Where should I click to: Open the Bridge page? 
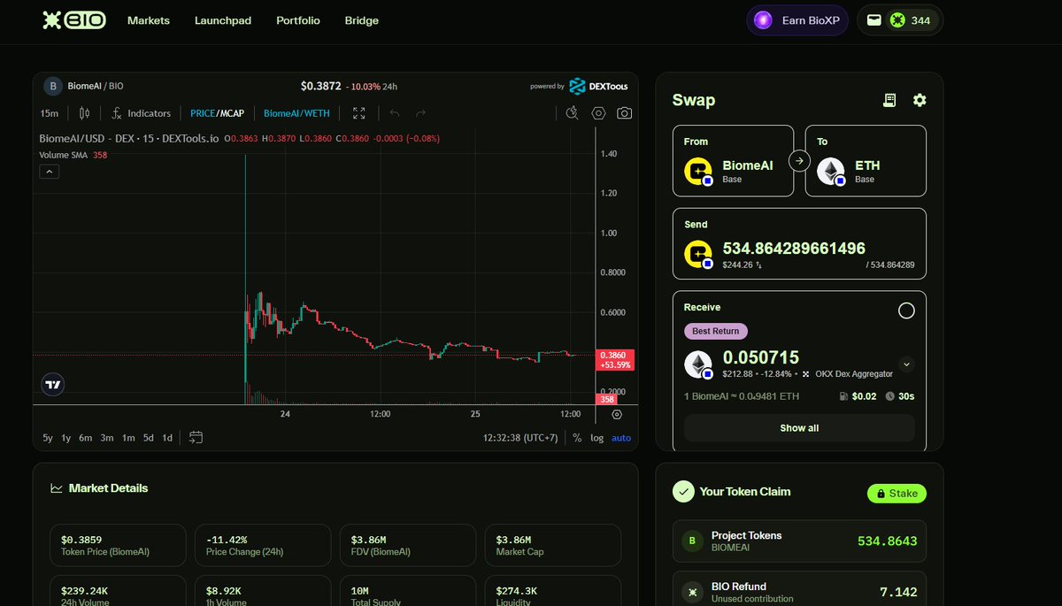point(362,20)
